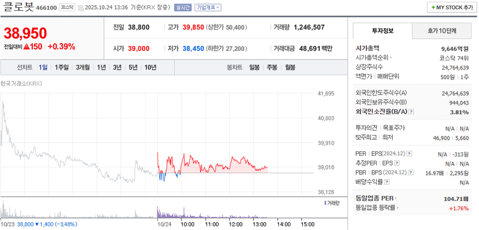Screen dimensions: 479x230
Task: Click the calendar icon beside the date
Action: point(81,8)
